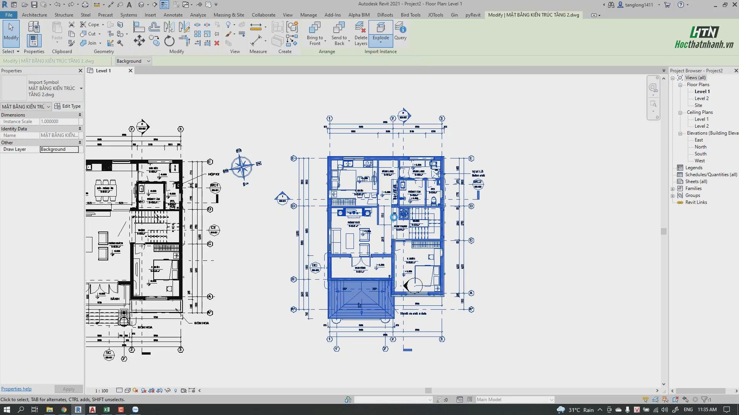Viewport: 739px width, 415px height.
Task: Open the Annotate ribbon tab
Action: click(173, 15)
